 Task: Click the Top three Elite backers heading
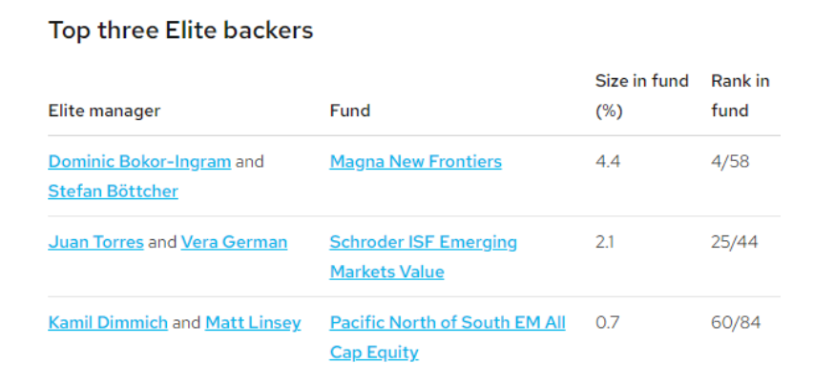click(180, 30)
